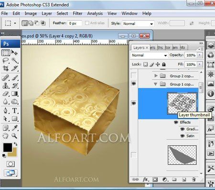Select the Lasso tool
The height and width of the screenshot is (190, 215).
click(6, 61)
